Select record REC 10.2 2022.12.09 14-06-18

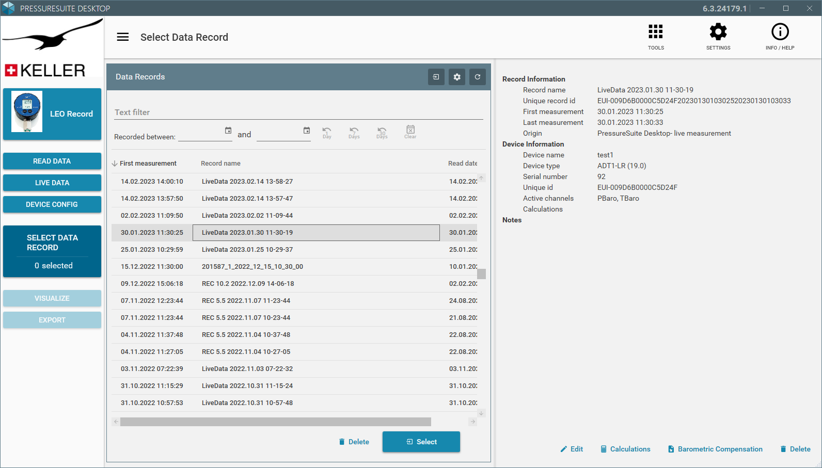pos(294,284)
